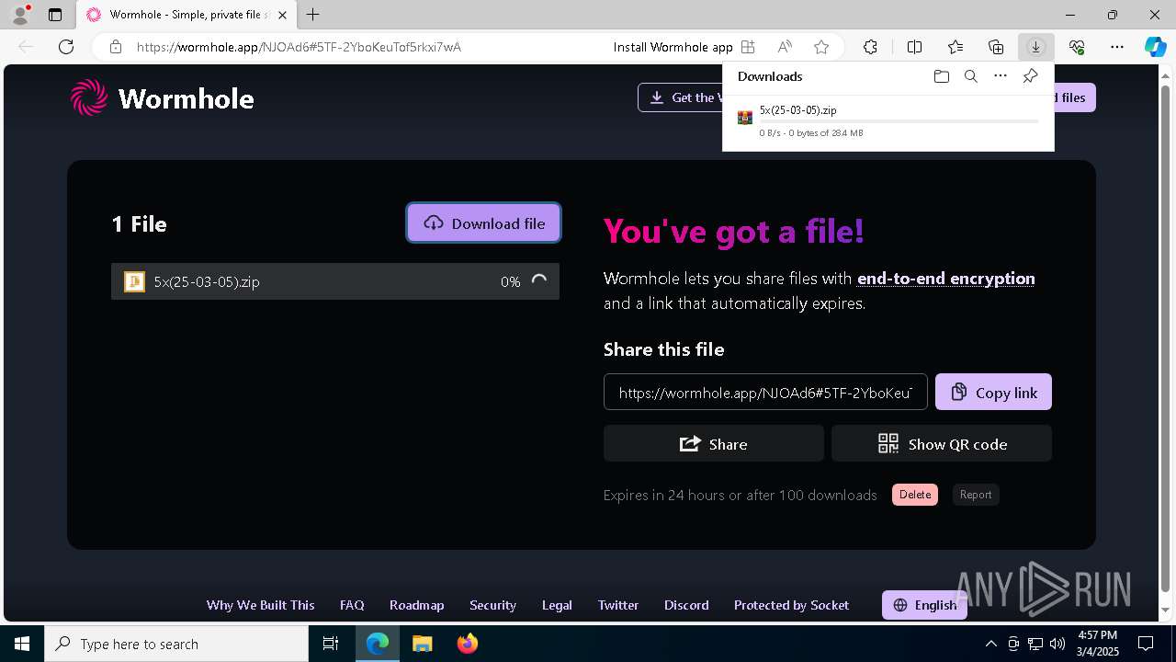
Task: Open the Favorites list
Action: point(955,47)
